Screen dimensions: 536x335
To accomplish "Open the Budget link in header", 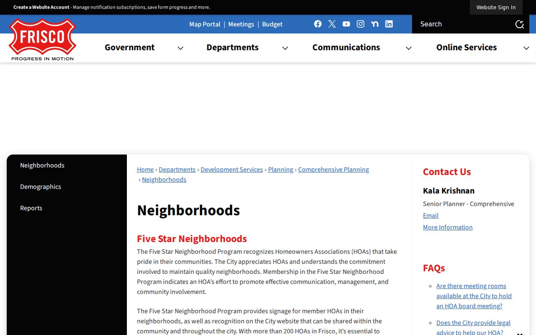I will [272, 24].
